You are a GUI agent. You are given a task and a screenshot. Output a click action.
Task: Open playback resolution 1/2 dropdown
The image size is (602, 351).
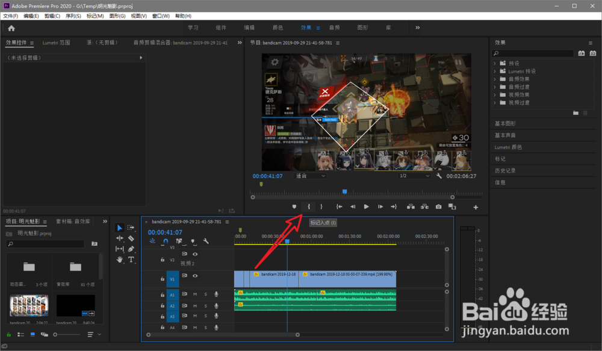pos(414,176)
